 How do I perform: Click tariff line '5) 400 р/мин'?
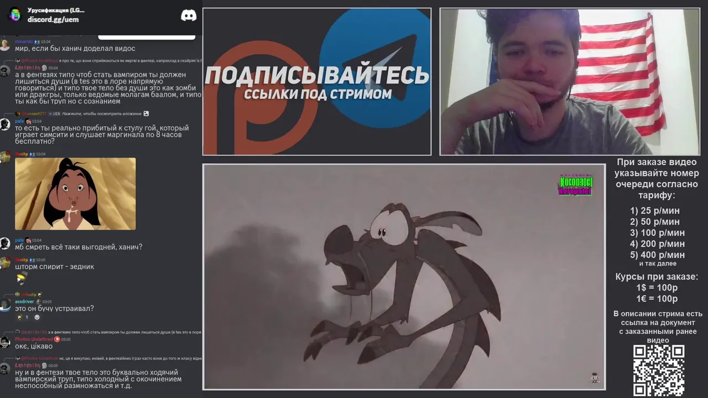click(x=657, y=255)
